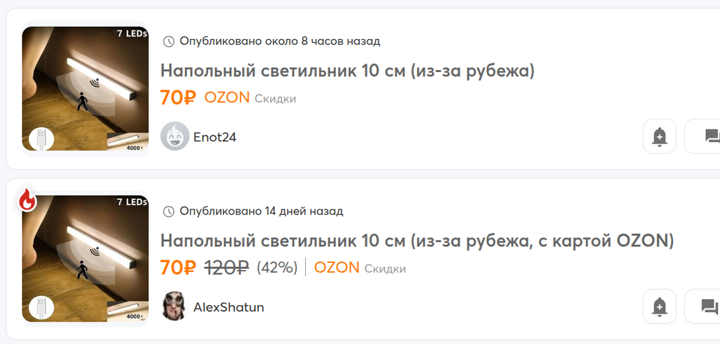Click the OZON store link in AlexShatun's deal

coord(336,267)
